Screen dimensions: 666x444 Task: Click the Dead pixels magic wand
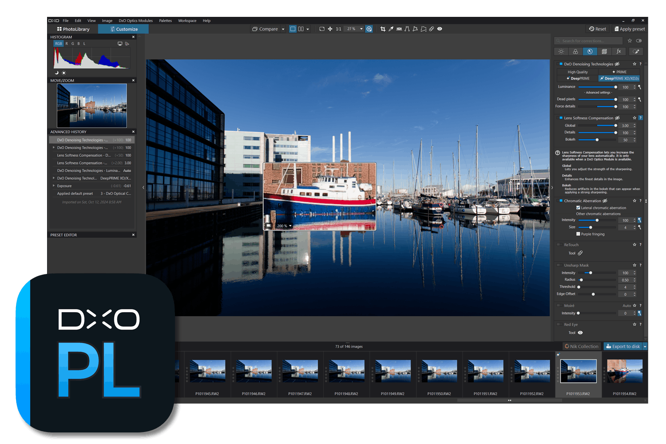coord(640,99)
